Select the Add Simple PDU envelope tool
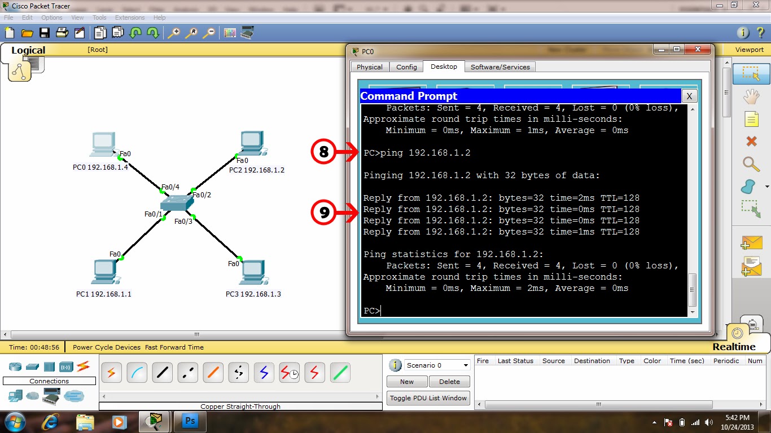This screenshot has height=433, width=771. 753,242
